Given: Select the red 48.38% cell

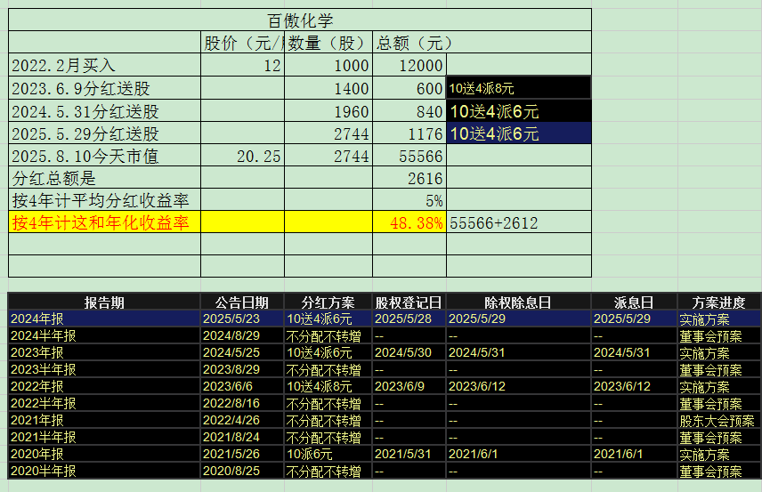Looking at the screenshot, I should [x=409, y=222].
